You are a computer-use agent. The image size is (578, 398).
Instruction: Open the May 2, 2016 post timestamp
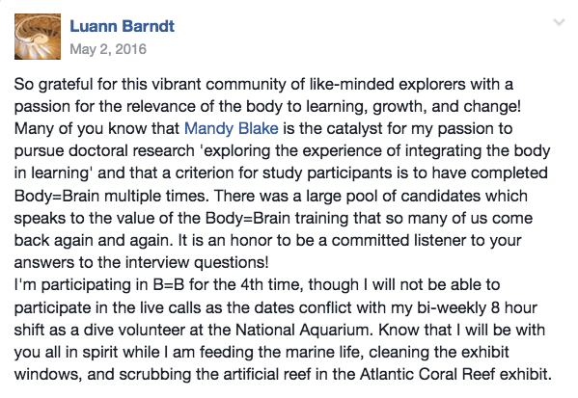108,49
